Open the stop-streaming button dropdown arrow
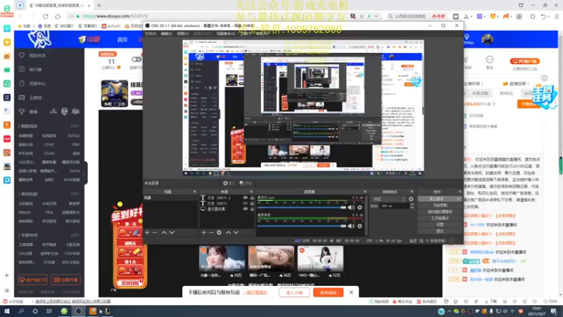This screenshot has height=317, width=563. click(459, 199)
